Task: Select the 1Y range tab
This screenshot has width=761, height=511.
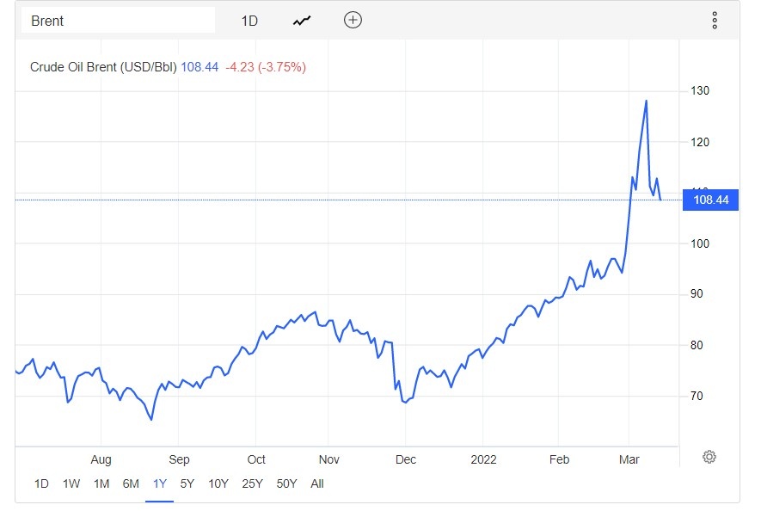Action: click(159, 483)
